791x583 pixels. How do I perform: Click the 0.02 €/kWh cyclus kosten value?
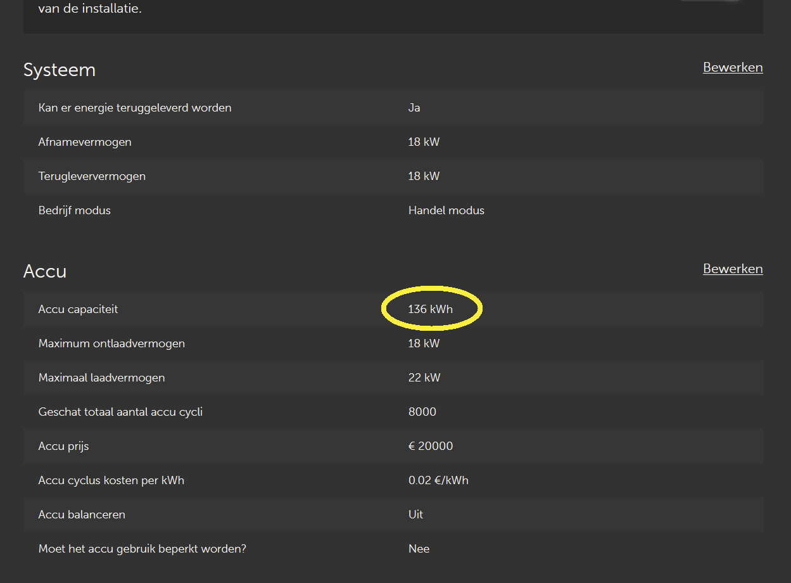[438, 480]
